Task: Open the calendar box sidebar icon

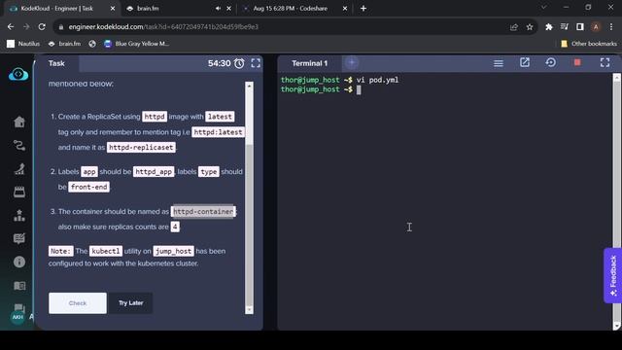Action: click(19, 192)
